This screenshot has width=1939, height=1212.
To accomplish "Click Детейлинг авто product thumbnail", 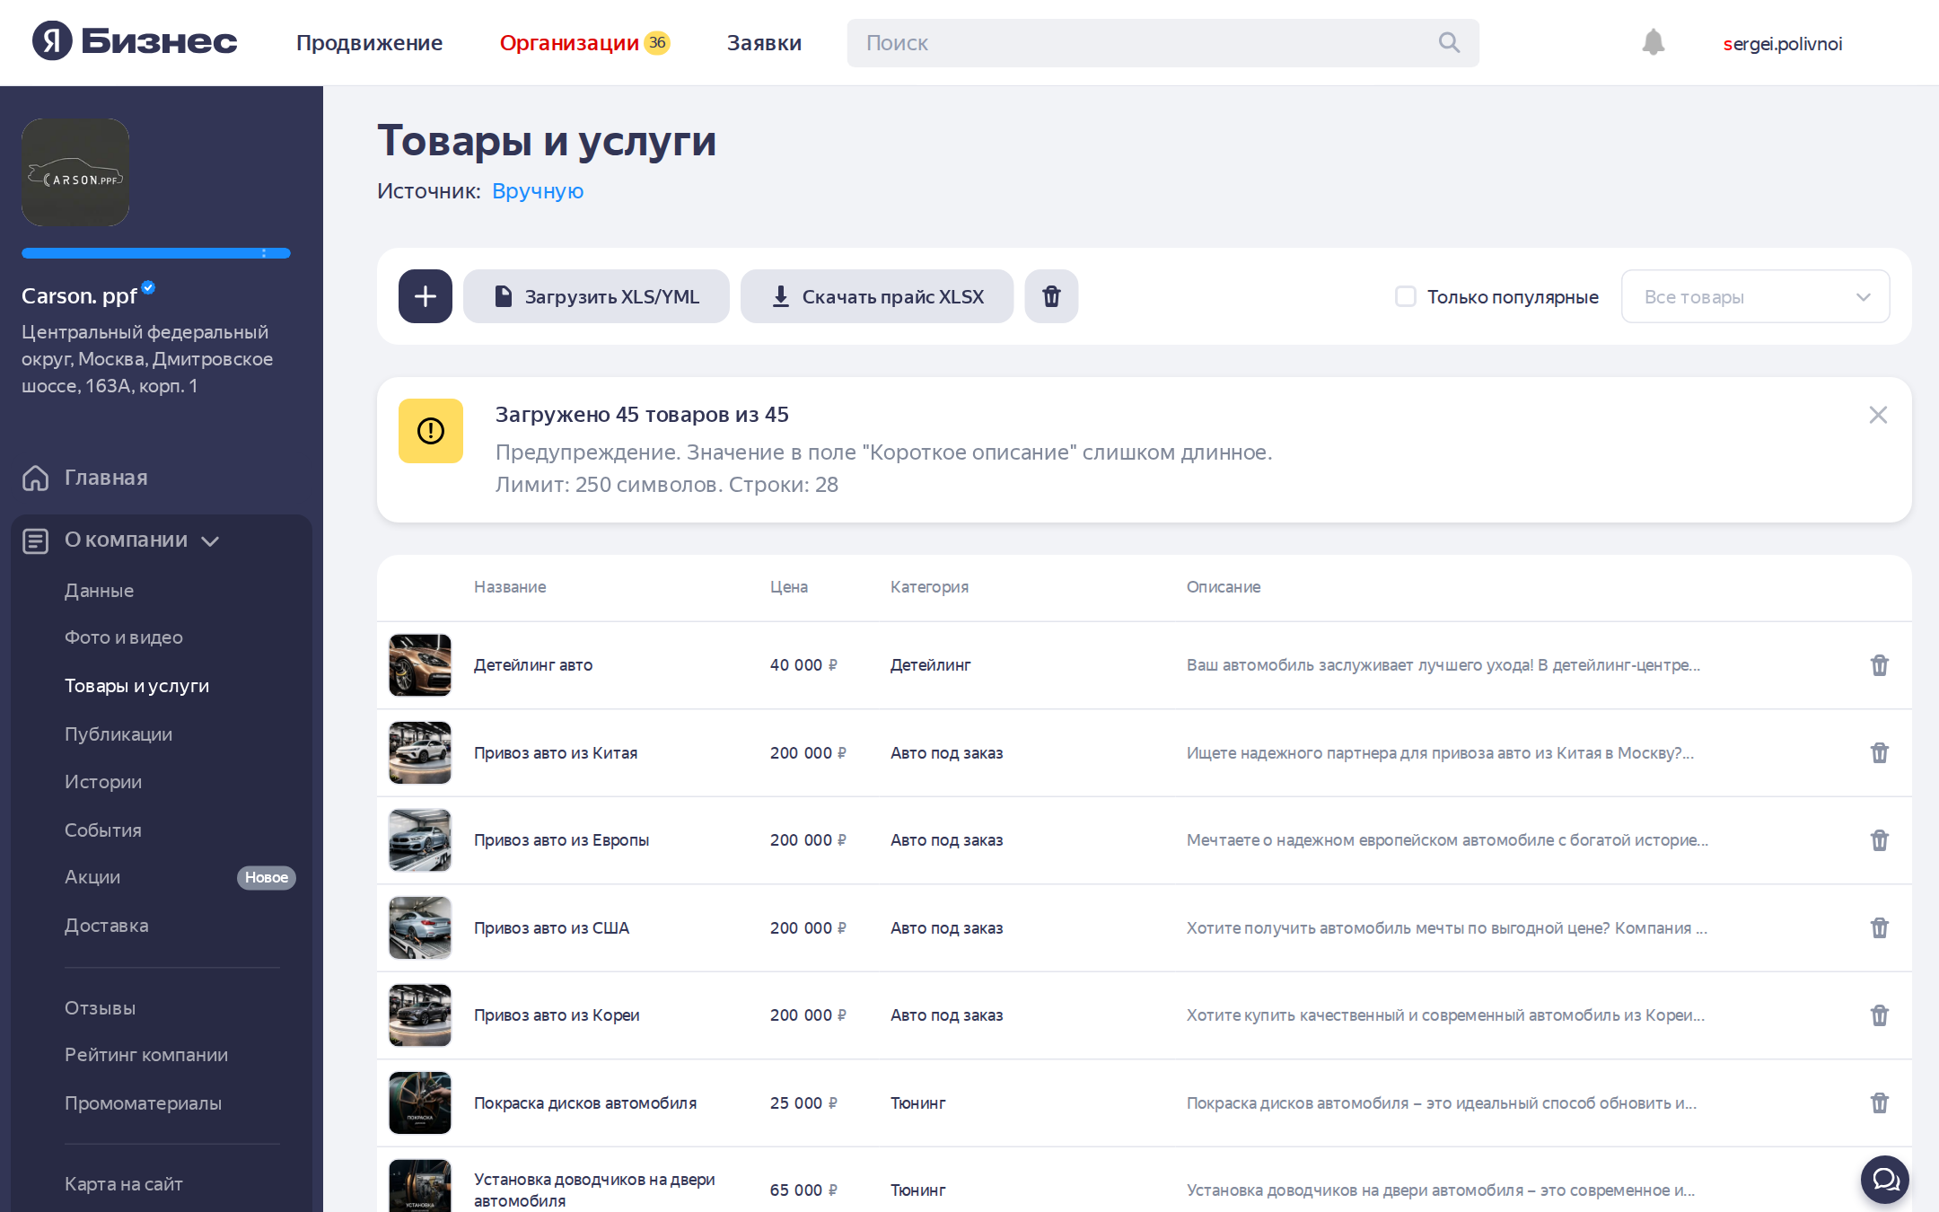I will pos(420,665).
